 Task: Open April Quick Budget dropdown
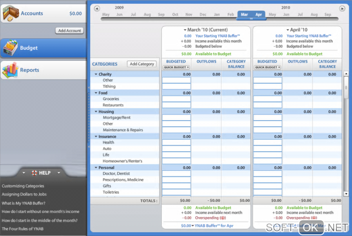pyautogui.click(x=267, y=67)
